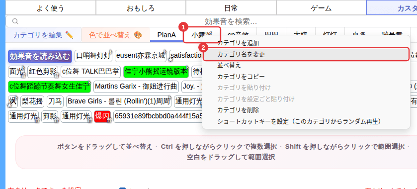Switch to the よく使う tab
This screenshot has height=189, width=417.
coord(51,8)
